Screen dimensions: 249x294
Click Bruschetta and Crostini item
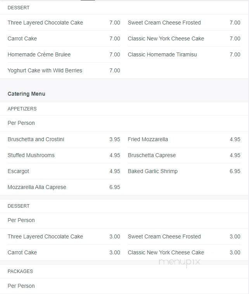pyautogui.click(x=36, y=139)
